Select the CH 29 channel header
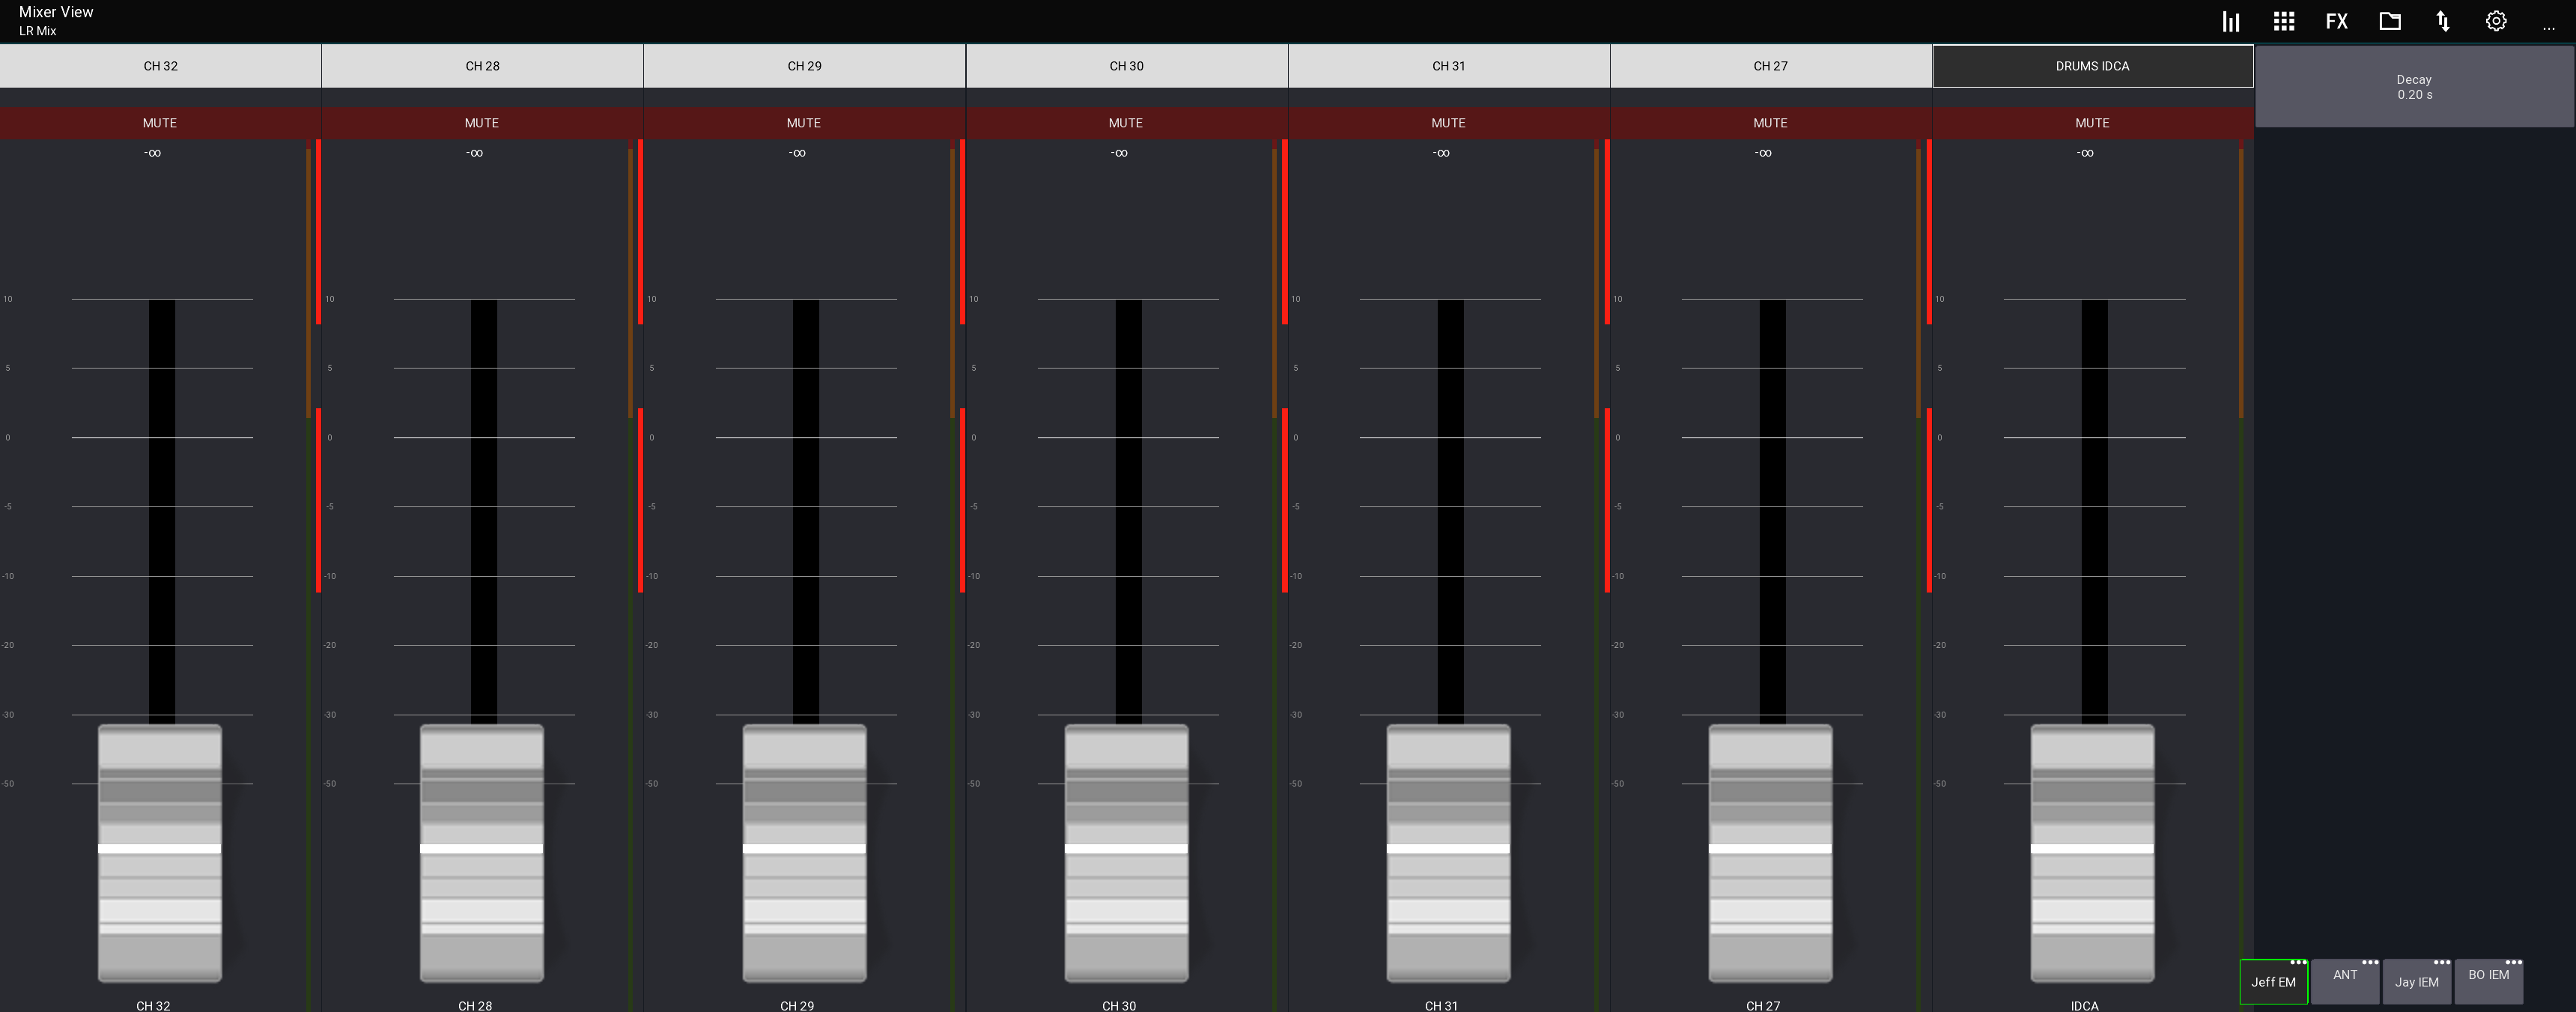 pos(804,65)
